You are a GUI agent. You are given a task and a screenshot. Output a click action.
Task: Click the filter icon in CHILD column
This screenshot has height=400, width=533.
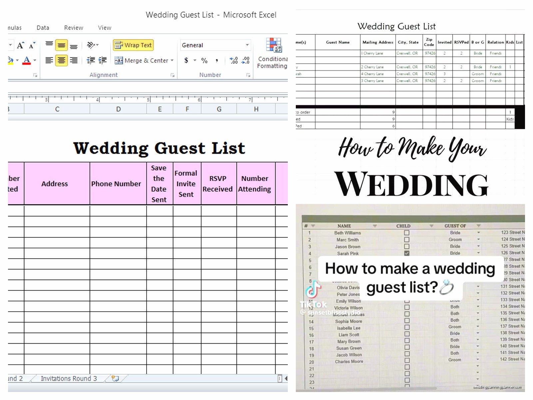point(431,226)
